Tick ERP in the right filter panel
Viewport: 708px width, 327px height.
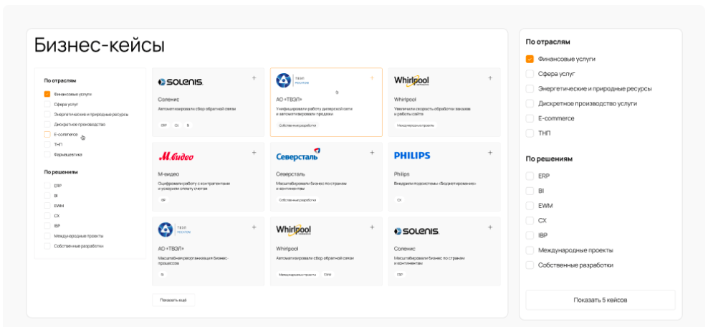[530, 176]
